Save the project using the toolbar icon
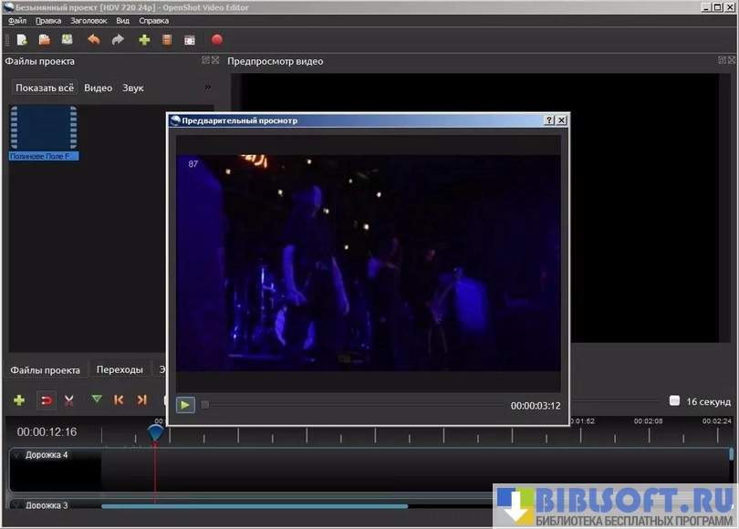Screen dimensions: 739x529 point(67,40)
